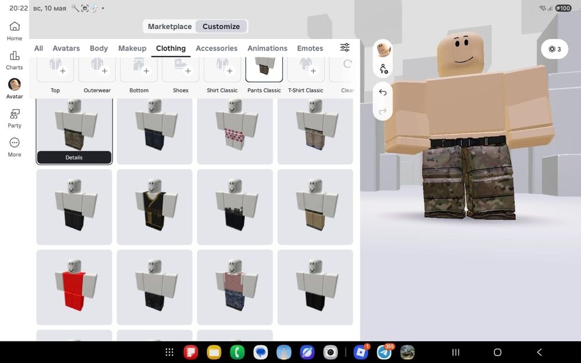Image resolution: width=581 pixels, height=363 pixels.
Task: Select the equipped Pants Classic slot
Action: [x=264, y=69]
